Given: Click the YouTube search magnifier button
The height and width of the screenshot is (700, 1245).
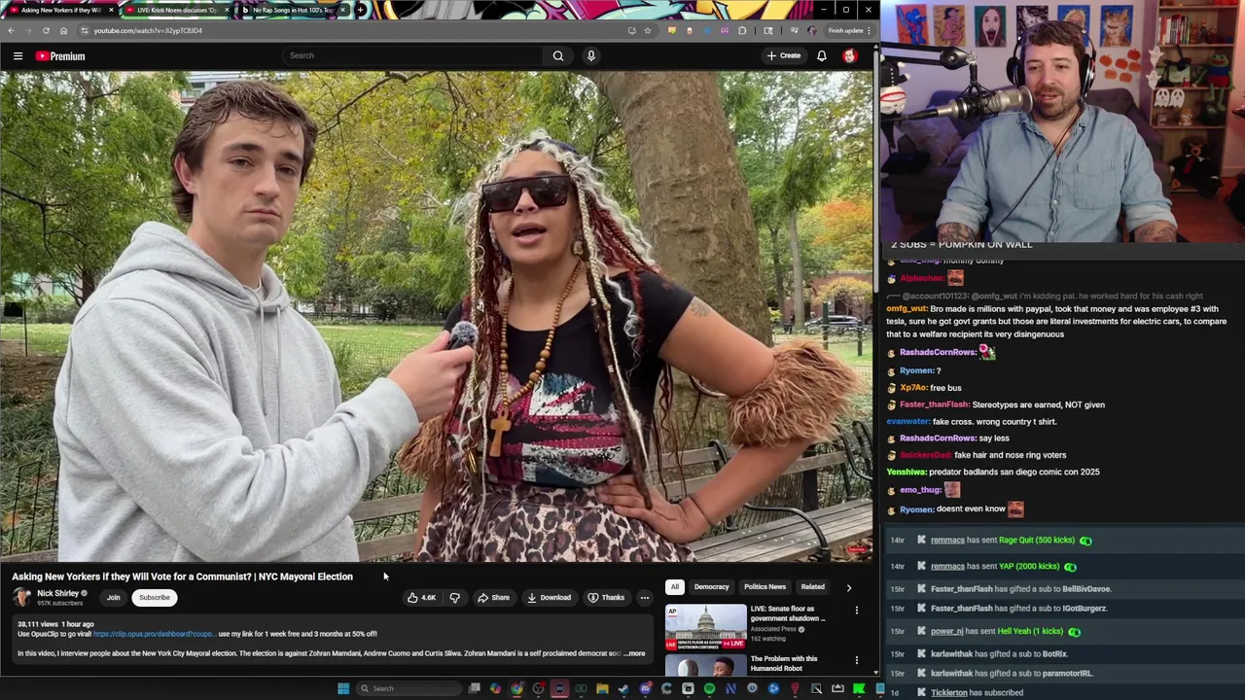Looking at the screenshot, I should point(558,55).
